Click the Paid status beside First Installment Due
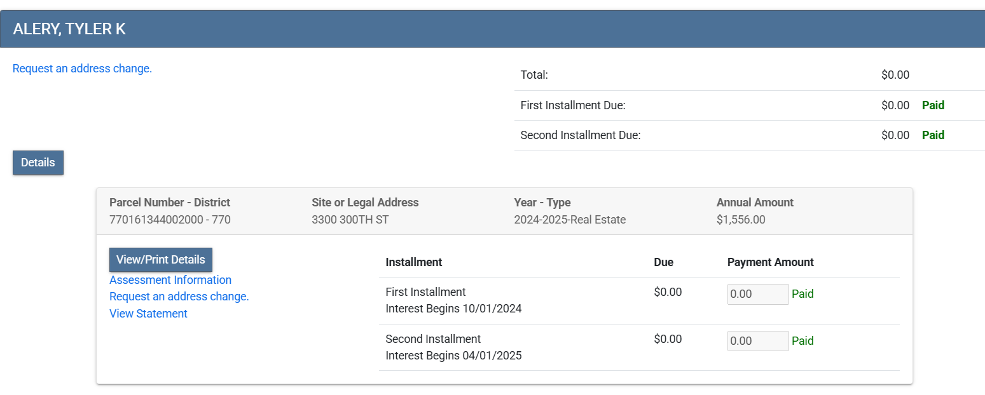Screen dimensions: 985x395 pyautogui.click(x=933, y=105)
